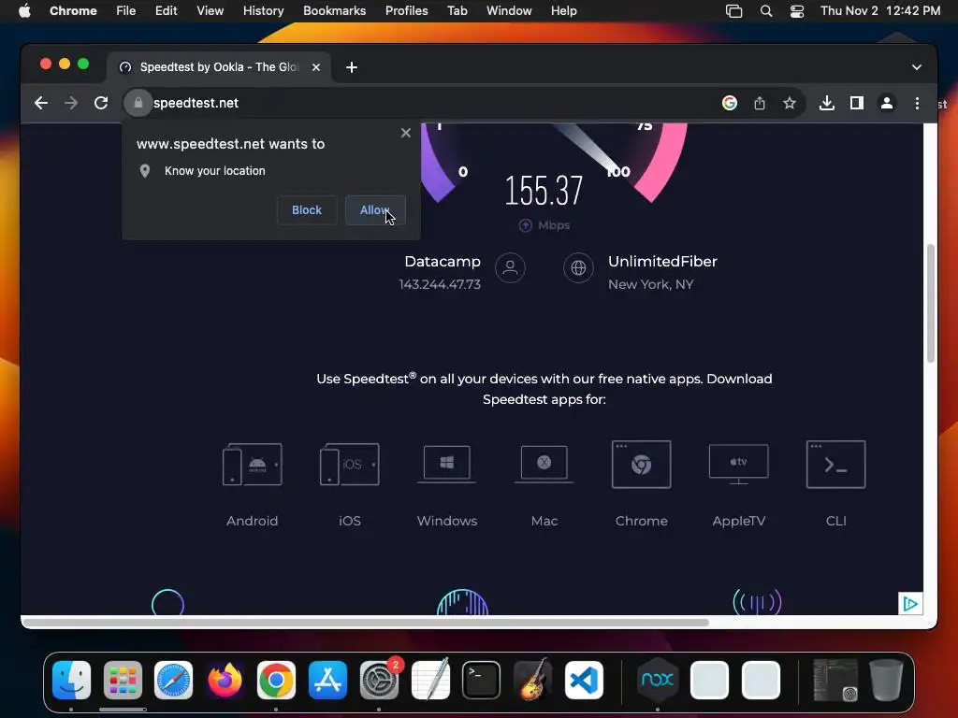Open Spotlight search in menu bar

point(766,11)
